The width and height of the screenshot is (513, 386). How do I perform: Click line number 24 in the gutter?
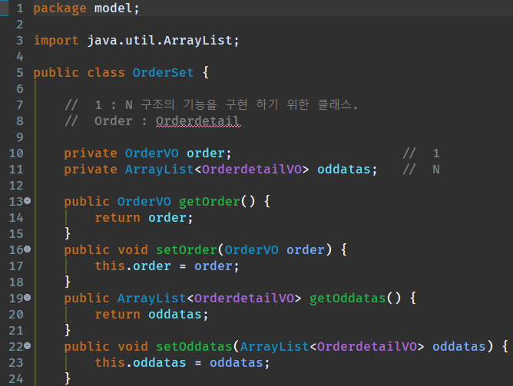click(x=16, y=379)
